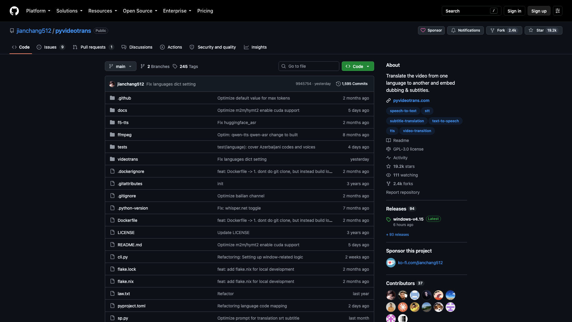
Task: Expand the main branch selector
Action: [x=120, y=66]
